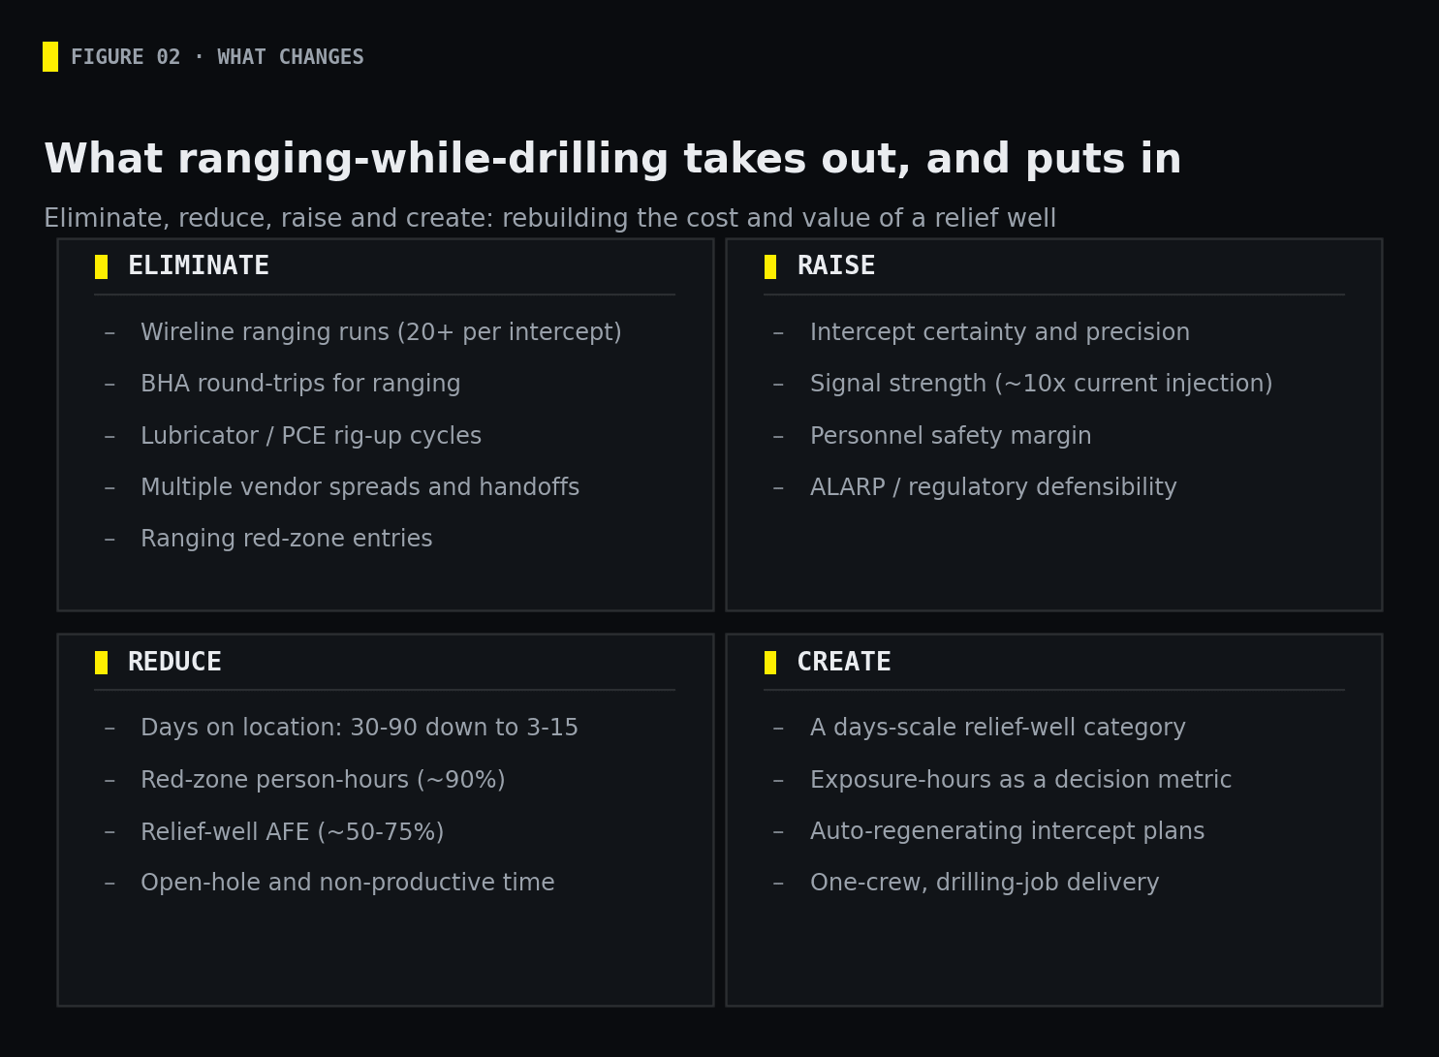
Task: Click the yellow marker beside FIGURE 02
Action: click(50, 57)
